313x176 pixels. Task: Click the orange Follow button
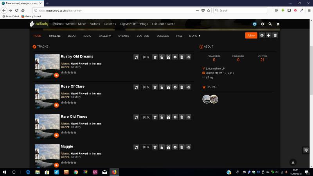251,36
